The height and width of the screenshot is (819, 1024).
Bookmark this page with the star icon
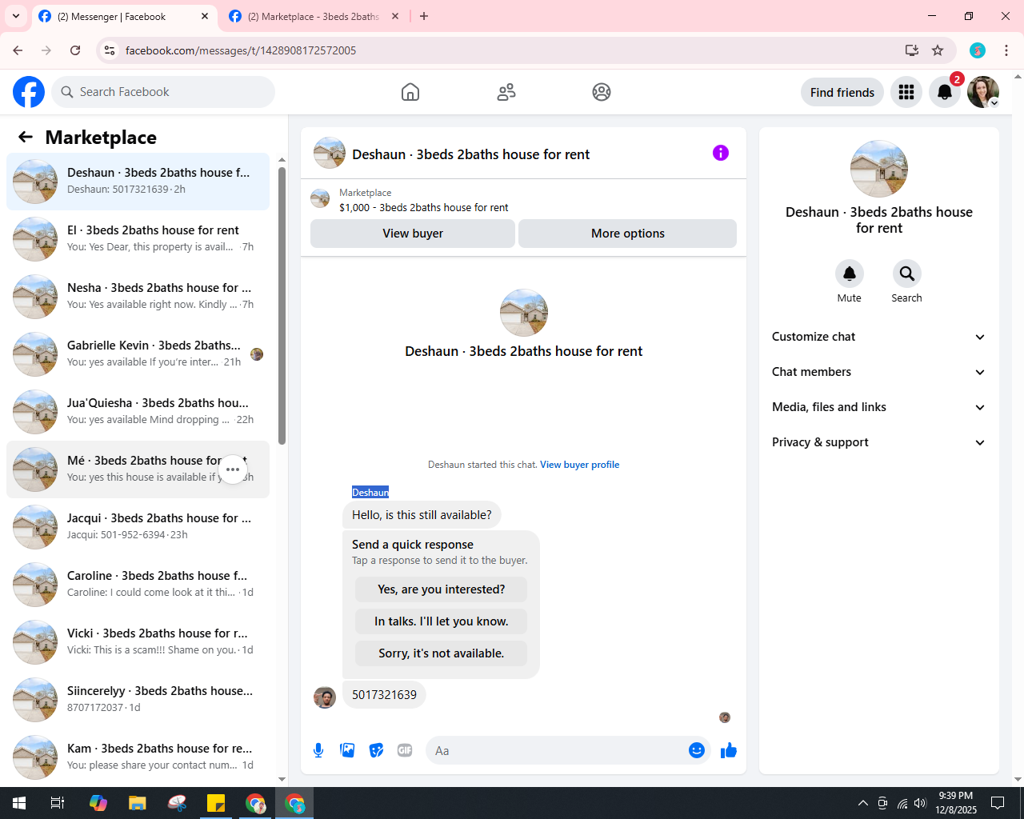click(938, 50)
